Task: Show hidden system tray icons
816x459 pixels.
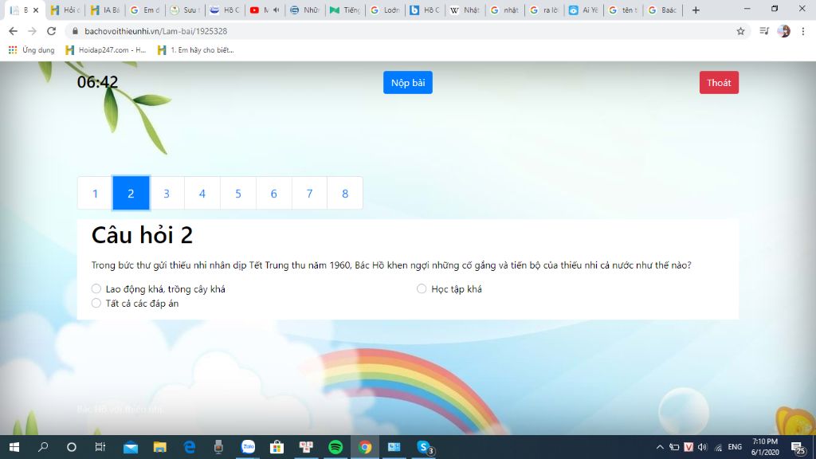Action: [x=660, y=447]
